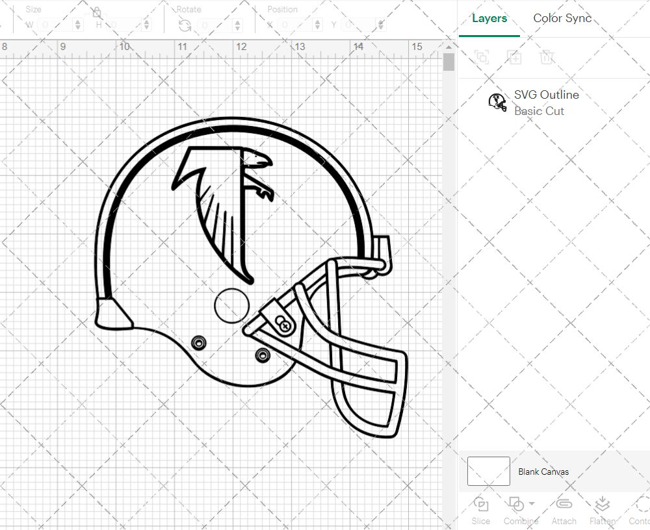
Task: Click the Rotate value stepper
Action: tap(237, 25)
